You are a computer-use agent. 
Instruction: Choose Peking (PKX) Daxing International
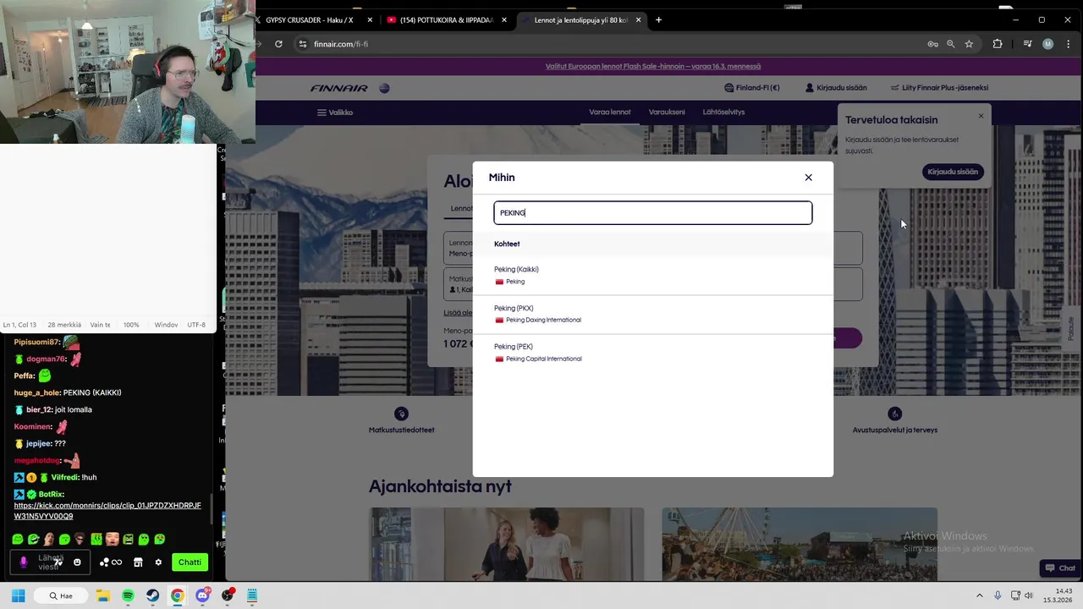point(652,314)
